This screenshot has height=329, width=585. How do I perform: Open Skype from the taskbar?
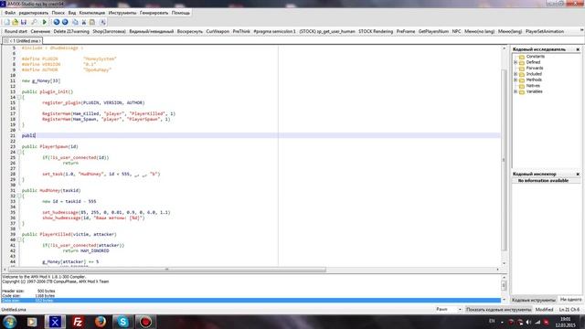[122, 322]
